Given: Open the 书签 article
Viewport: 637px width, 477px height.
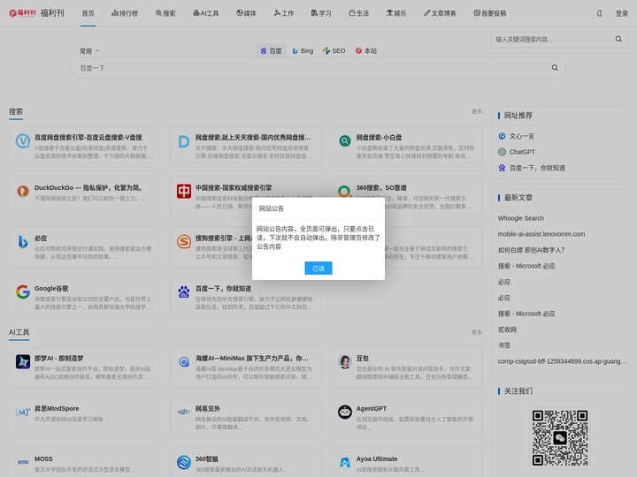Looking at the screenshot, I should tap(504, 345).
